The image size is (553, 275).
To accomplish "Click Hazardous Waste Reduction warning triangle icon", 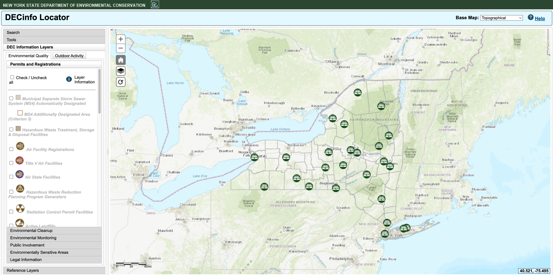I will (x=20, y=189).
